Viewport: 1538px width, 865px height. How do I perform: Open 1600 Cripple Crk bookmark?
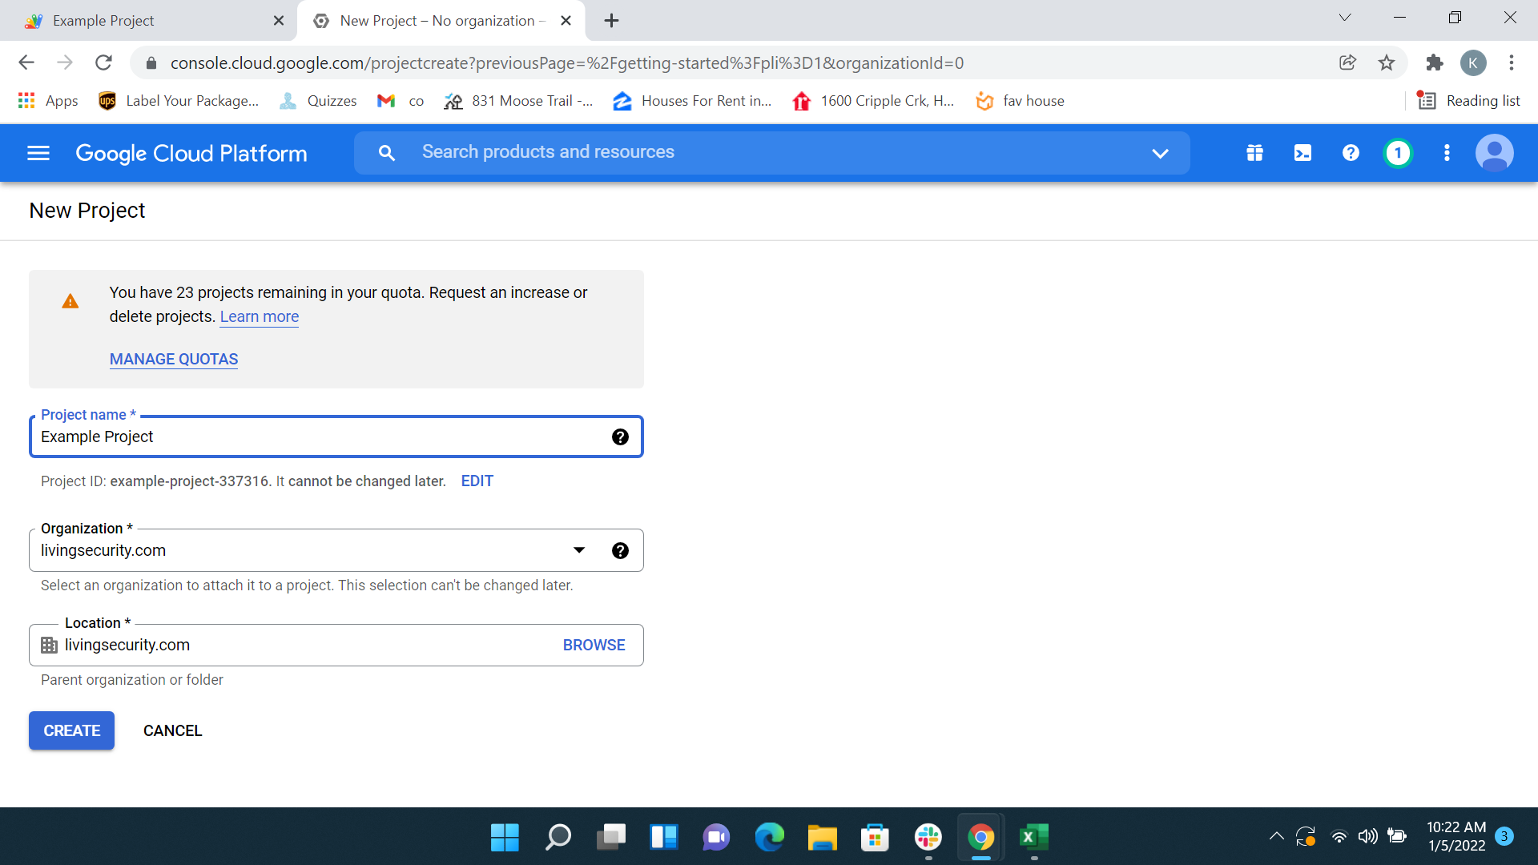(873, 101)
